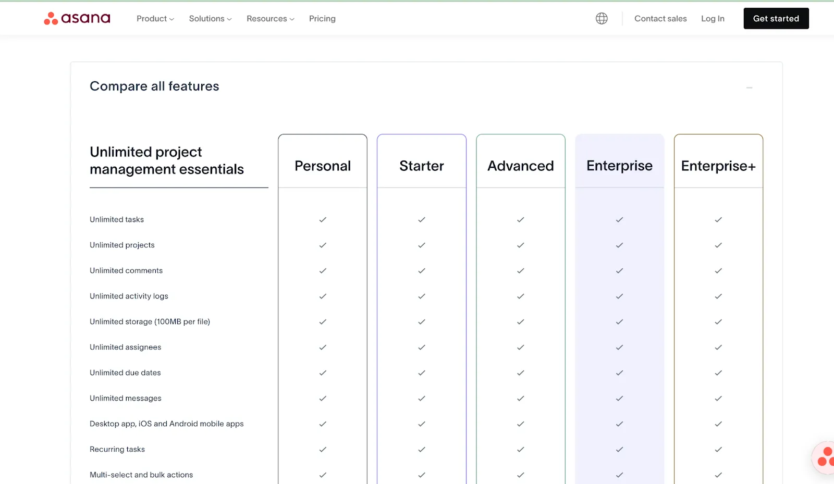Expand the Resources dropdown menu
Screen dimensions: 834x484
(270, 18)
